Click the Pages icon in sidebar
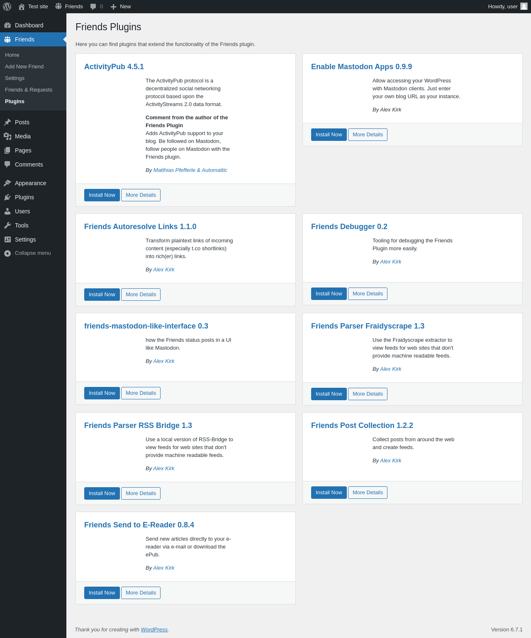 (7, 150)
